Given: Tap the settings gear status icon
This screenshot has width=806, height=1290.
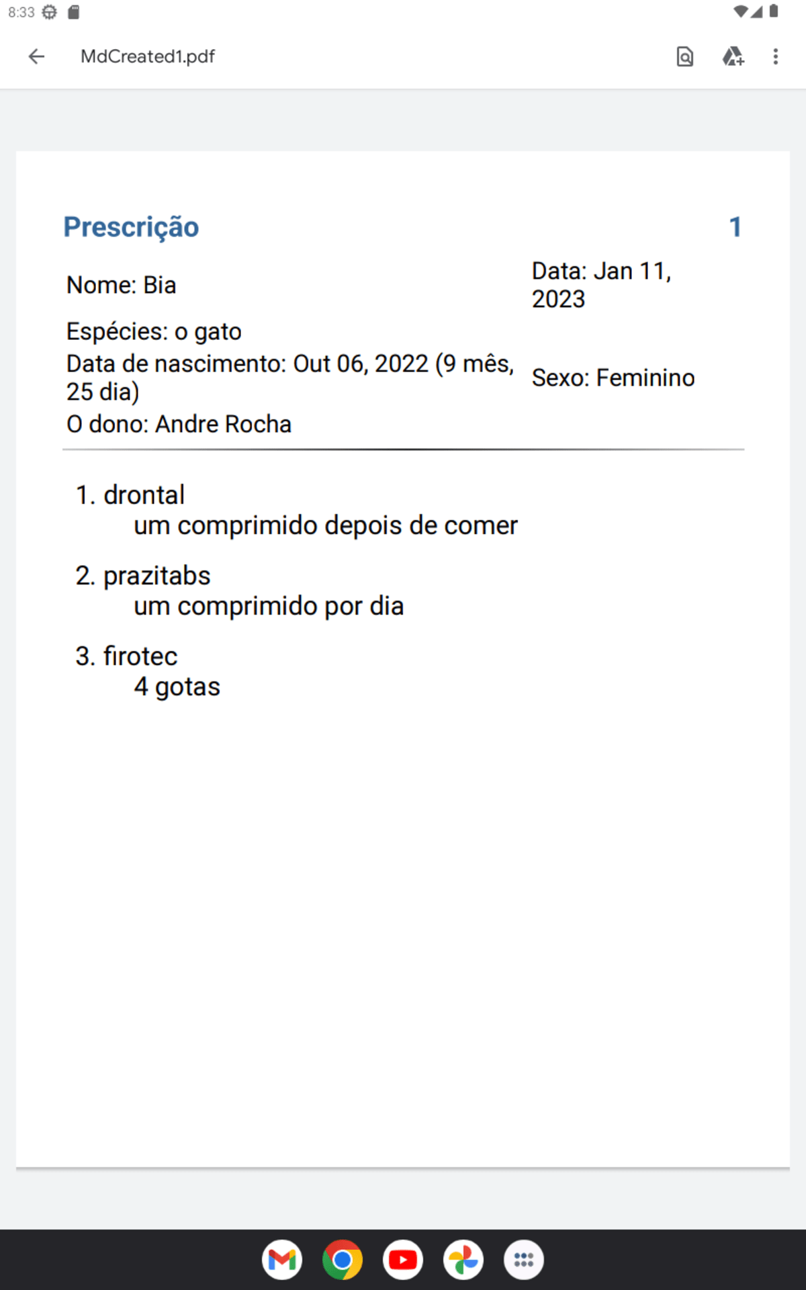Looking at the screenshot, I should (50, 12).
